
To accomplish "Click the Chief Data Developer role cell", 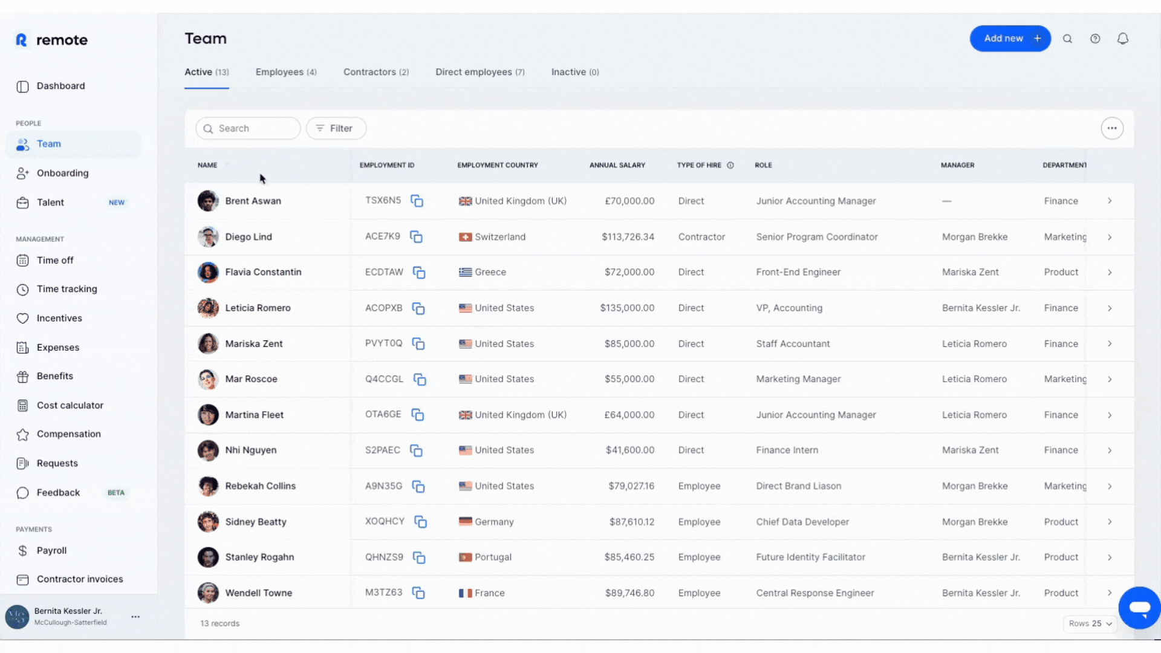I will coord(802,522).
